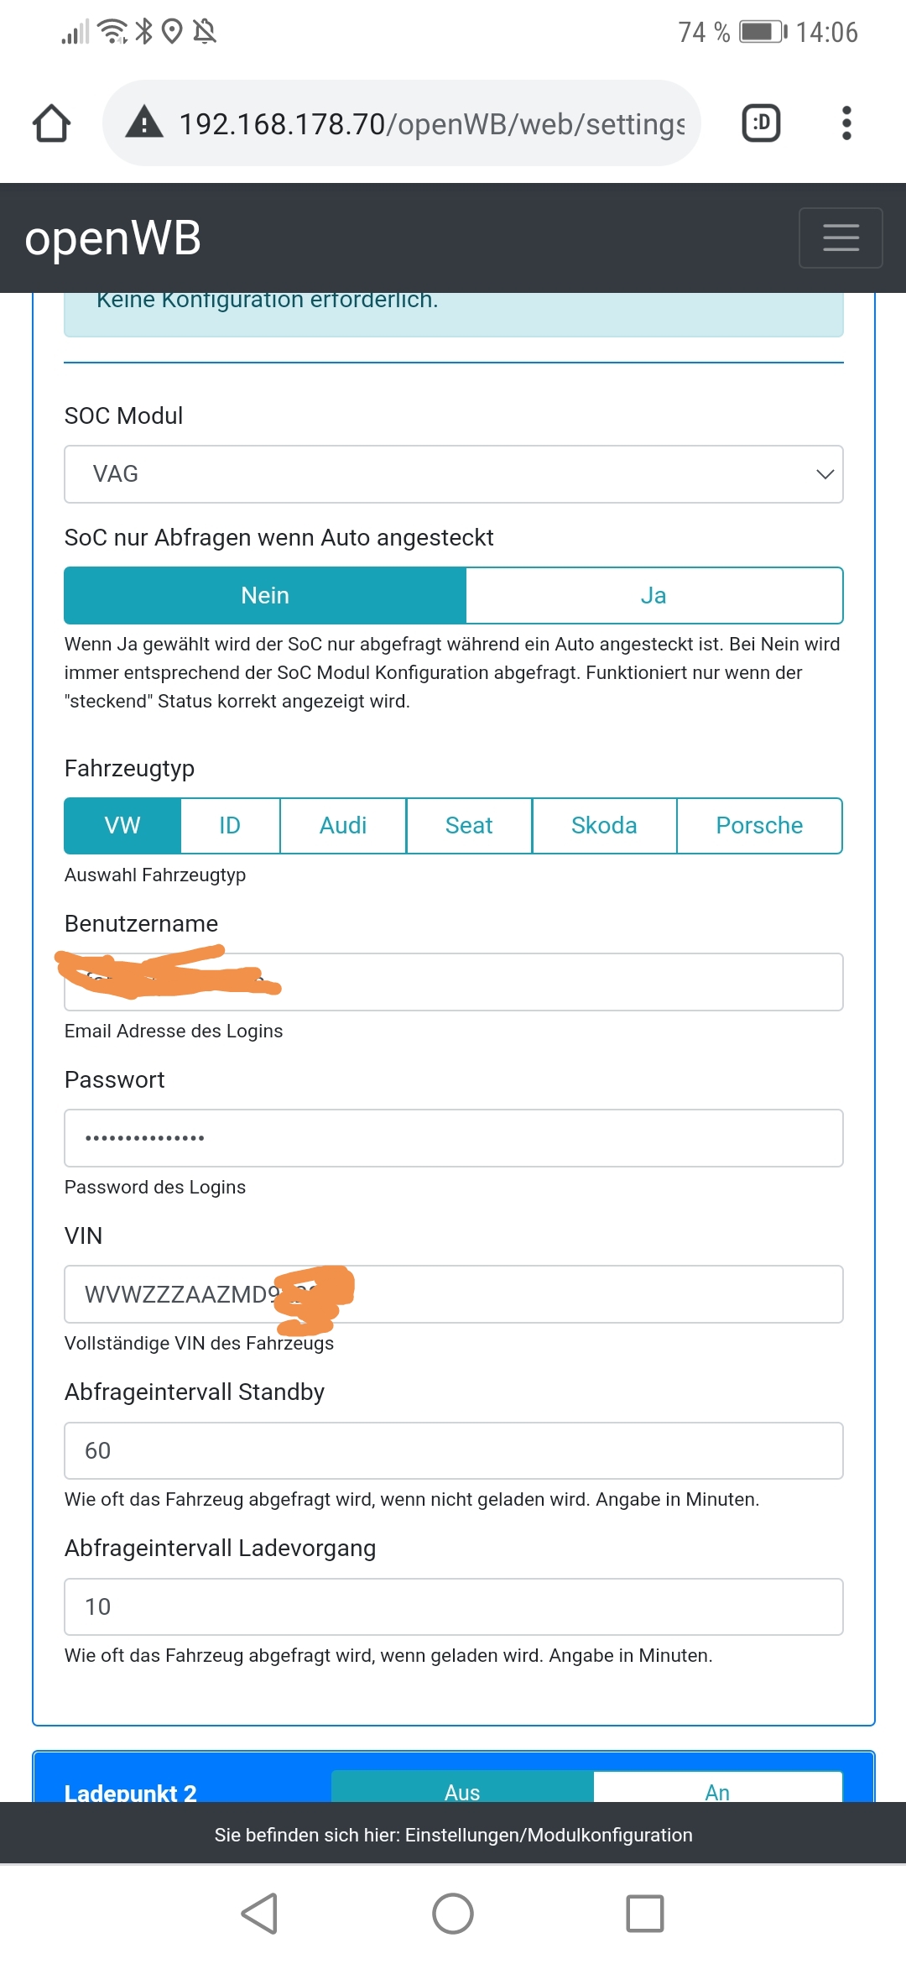Focus the Passwort input field
The image size is (906, 1964).
click(453, 1138)
